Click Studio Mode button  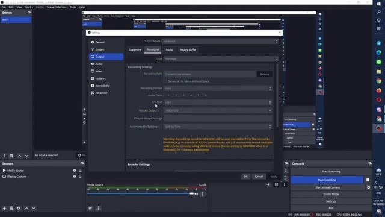tap(331, 194)
